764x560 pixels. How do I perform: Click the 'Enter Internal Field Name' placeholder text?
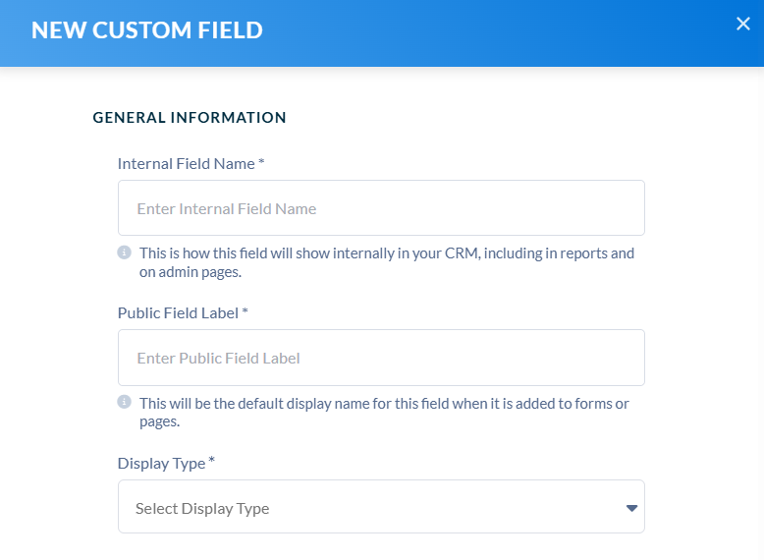pos(227,209)
